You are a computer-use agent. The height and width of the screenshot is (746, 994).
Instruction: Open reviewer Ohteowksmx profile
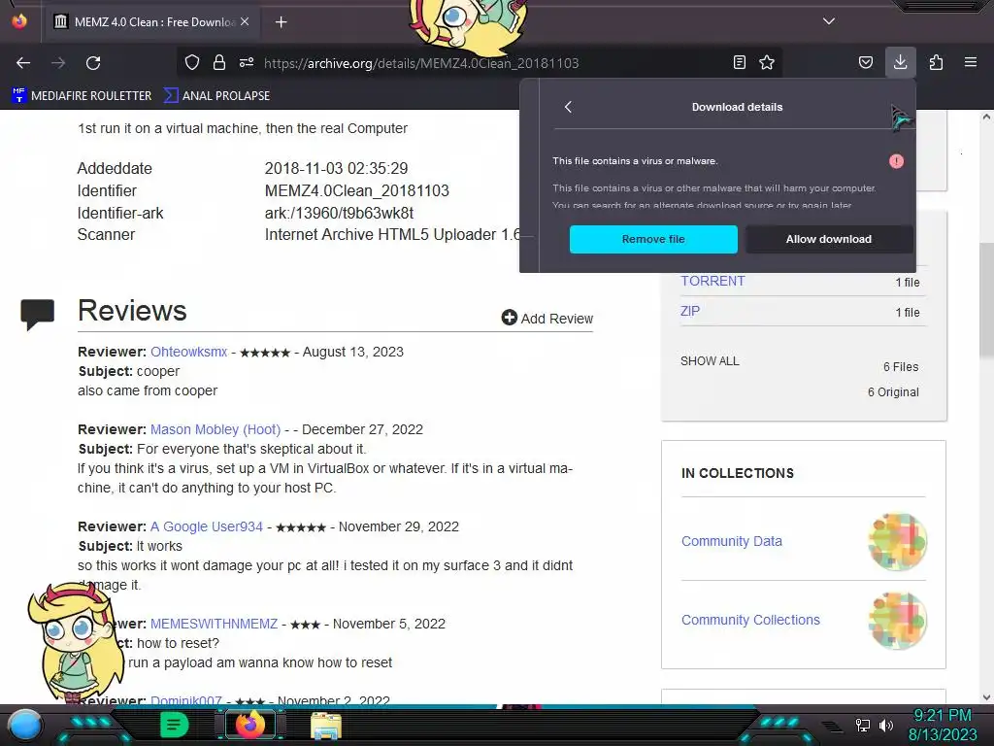[x=188, y=352]
